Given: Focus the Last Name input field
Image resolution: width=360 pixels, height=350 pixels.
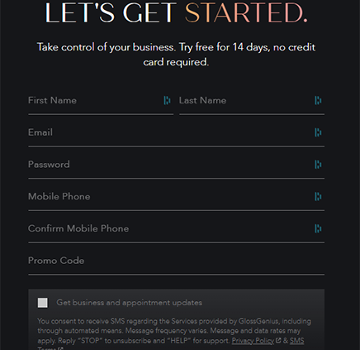Looking at the screenshot, I should click(x=252, y=103).
